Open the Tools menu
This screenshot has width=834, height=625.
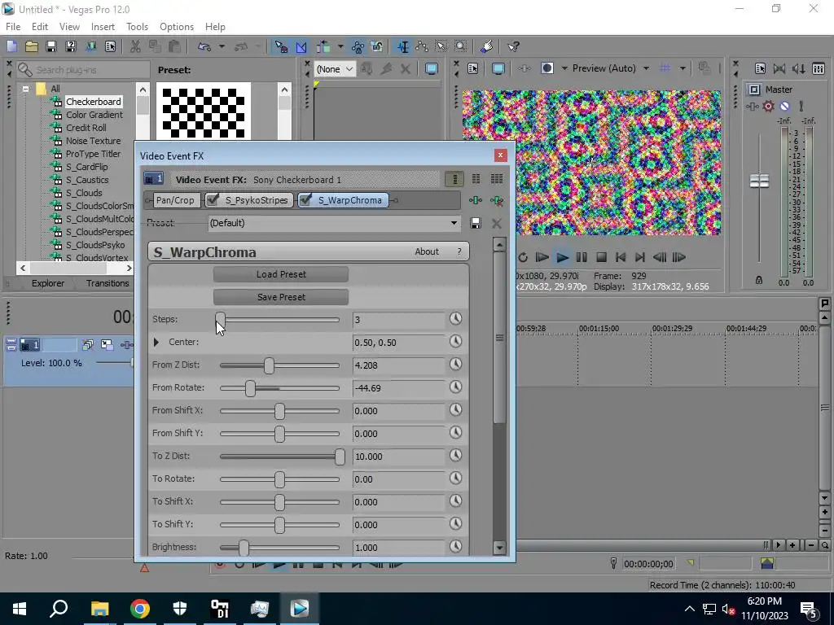point(137,27)
